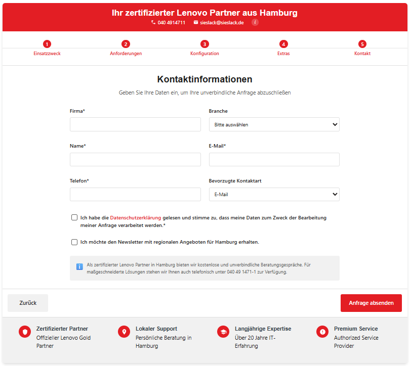Viewport: 410px width, 366px height.
Task: Select the Anforderungen step label
Action: click(x=126, y=54)
